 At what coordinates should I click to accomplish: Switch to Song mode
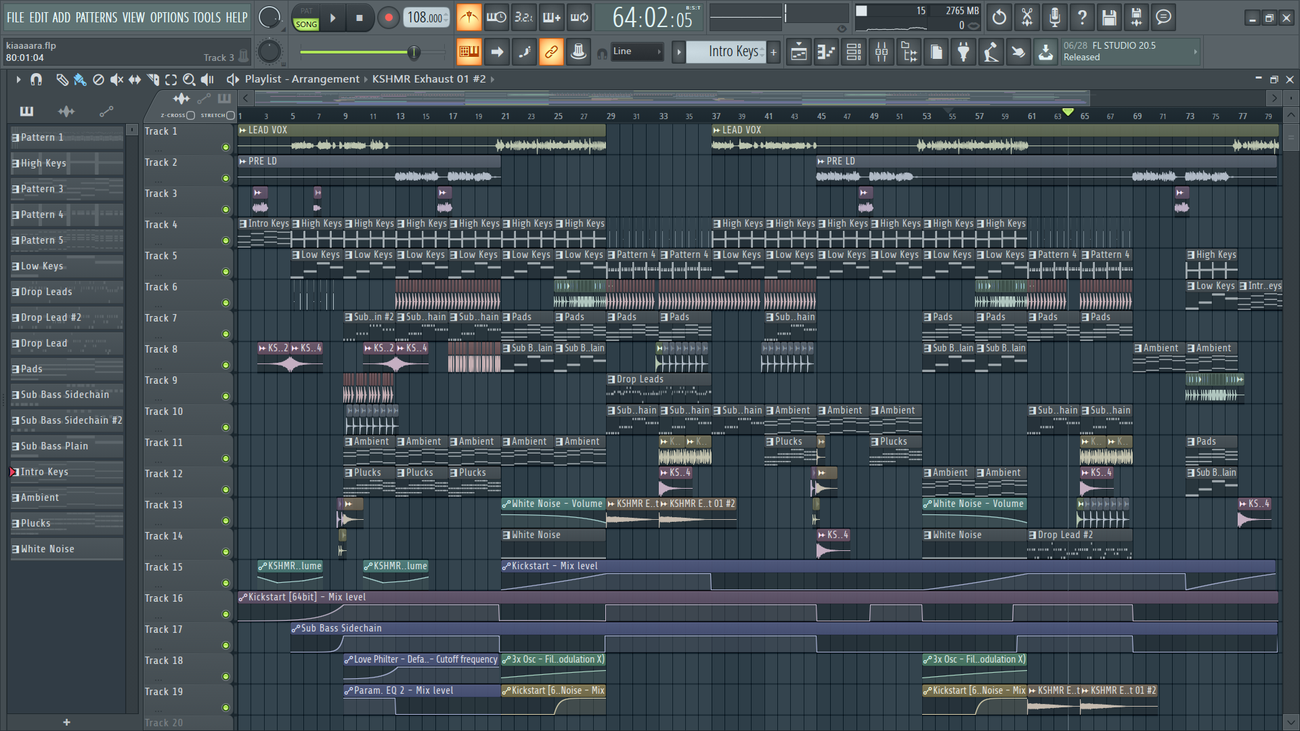point(306,24)
